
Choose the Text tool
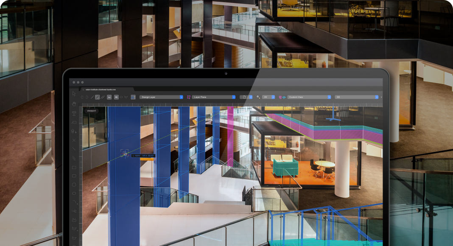click(x=74, y=114)
